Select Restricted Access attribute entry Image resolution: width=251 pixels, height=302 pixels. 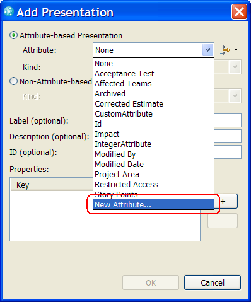[x=126, y=185]
